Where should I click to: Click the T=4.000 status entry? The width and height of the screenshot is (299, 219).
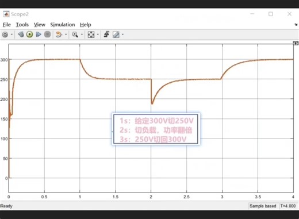point(288,206)
